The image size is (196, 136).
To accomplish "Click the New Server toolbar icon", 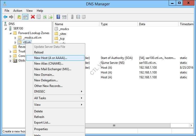I will tap(72, 17).
